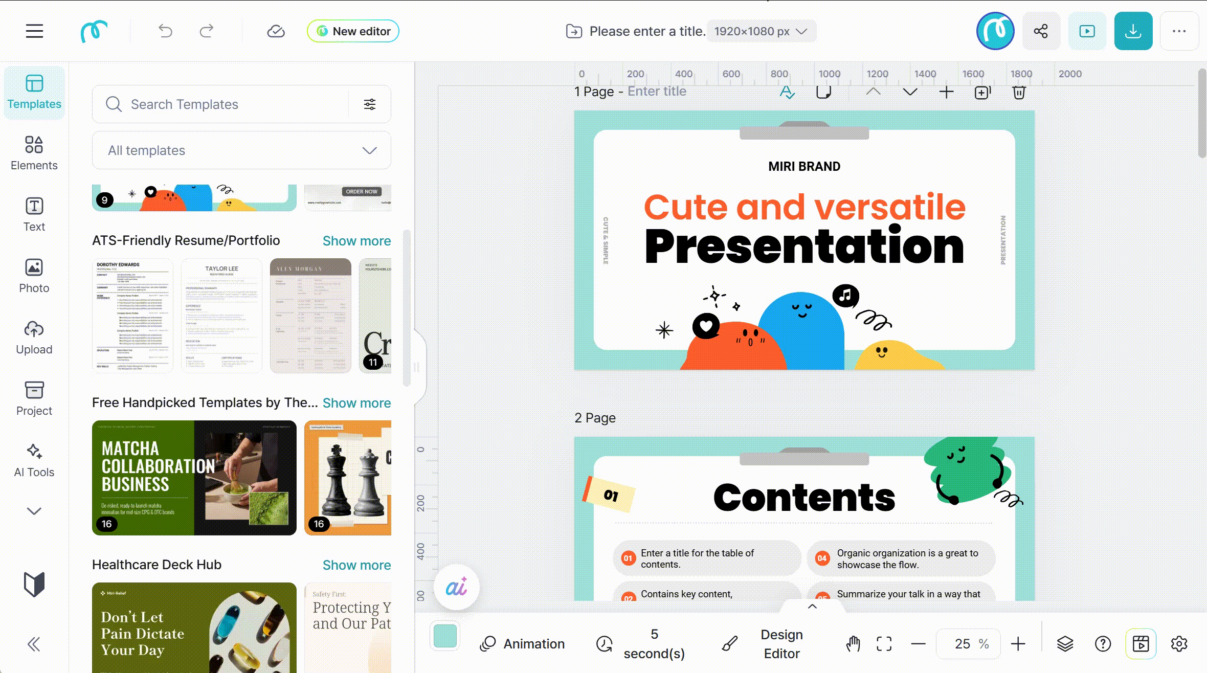The width and height of the screenshot is (1207, 673).
Task: Click the download button
Action: [1133, 31]
